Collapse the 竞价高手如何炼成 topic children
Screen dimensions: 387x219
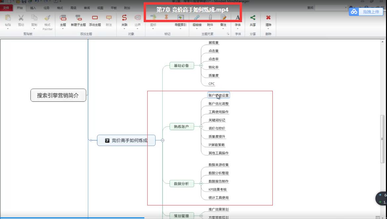[163, 140]
